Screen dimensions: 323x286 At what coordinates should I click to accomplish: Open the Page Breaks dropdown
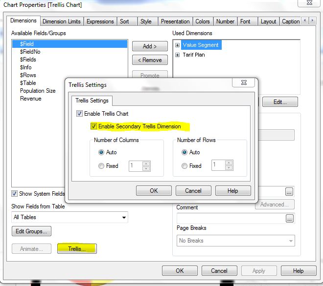tap(236, 241)
